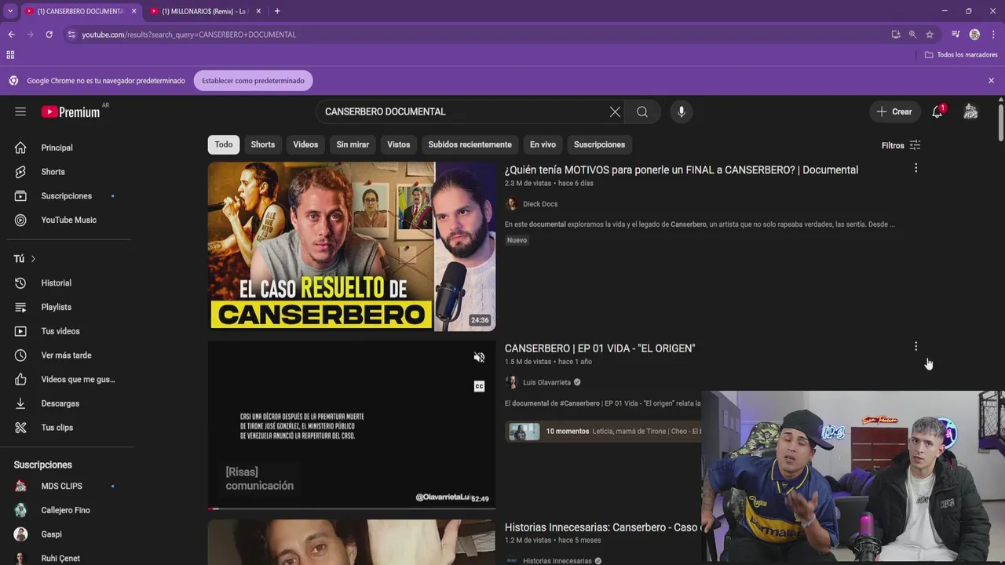The image size is (1005, 565).
Task: Close the CANSERBERO DOCUMENTAL tab
Action: tap(133, 11)
